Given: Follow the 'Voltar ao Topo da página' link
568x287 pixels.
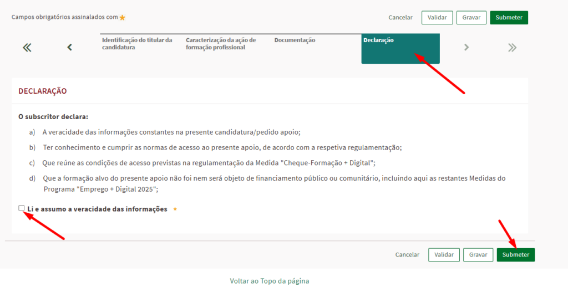Looking at the screenshot, I should pos(270,281).
